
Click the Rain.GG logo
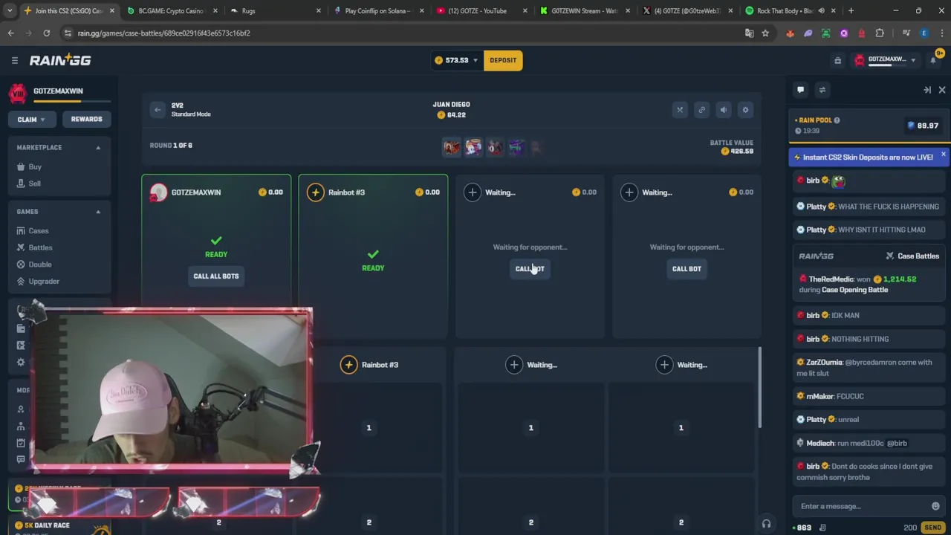tap(60, 60)
